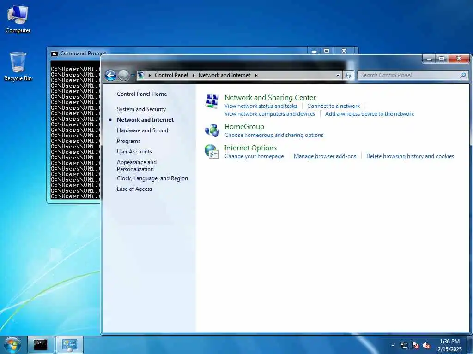Open Appearance and Personalization category

tap(137, 165)
